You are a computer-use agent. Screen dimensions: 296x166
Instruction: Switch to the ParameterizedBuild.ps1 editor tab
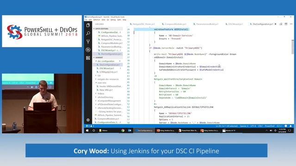point(206,24)
